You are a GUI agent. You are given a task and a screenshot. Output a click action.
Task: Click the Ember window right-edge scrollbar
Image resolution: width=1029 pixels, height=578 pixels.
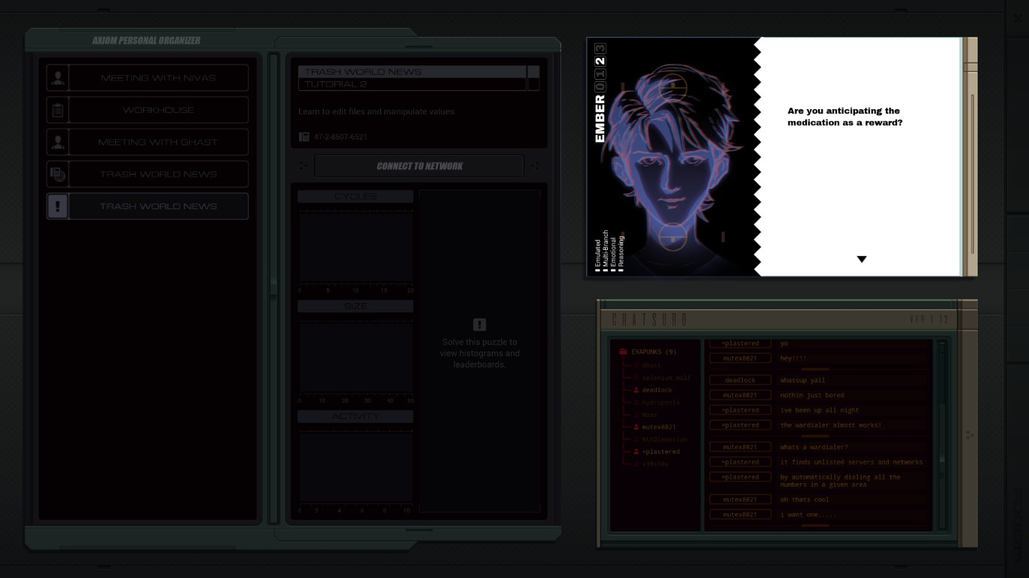coord(973,173)
